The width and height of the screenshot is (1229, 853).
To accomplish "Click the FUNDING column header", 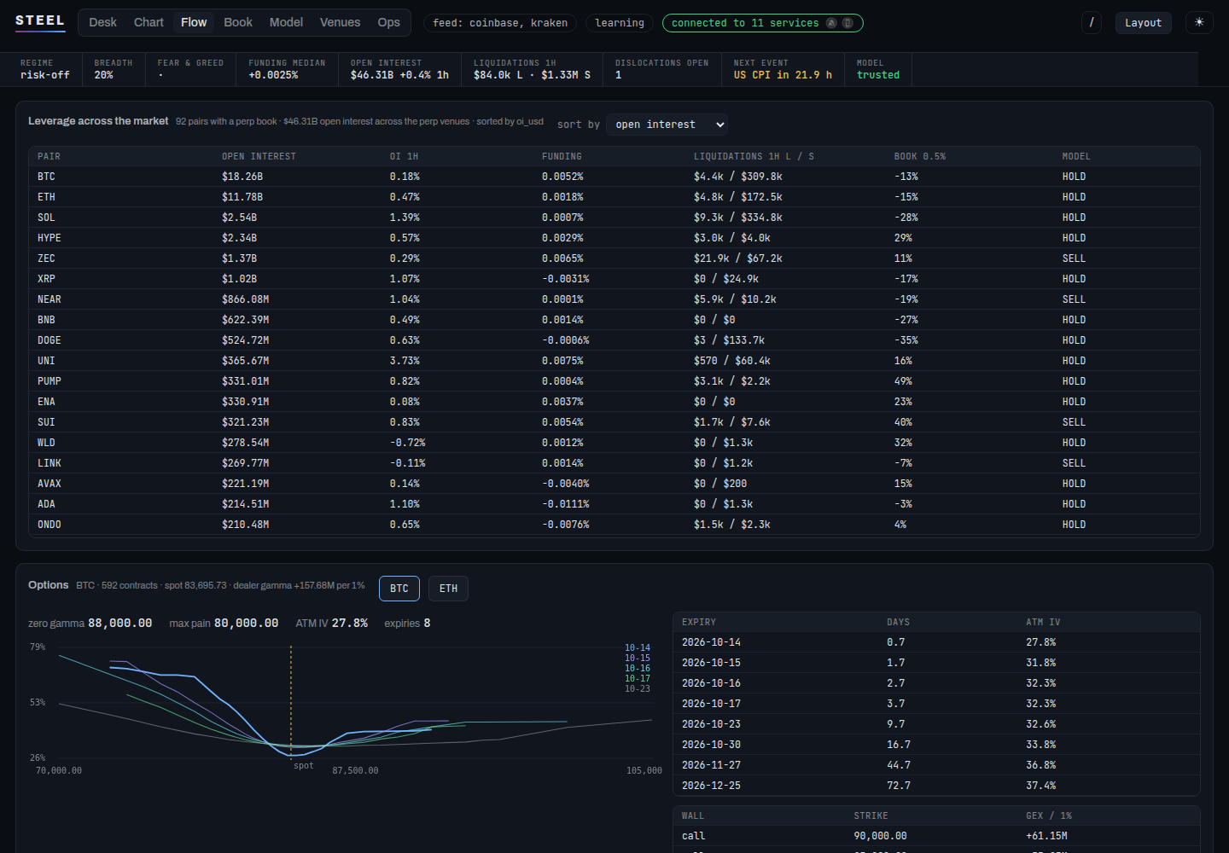I will (x=562, y=157).
